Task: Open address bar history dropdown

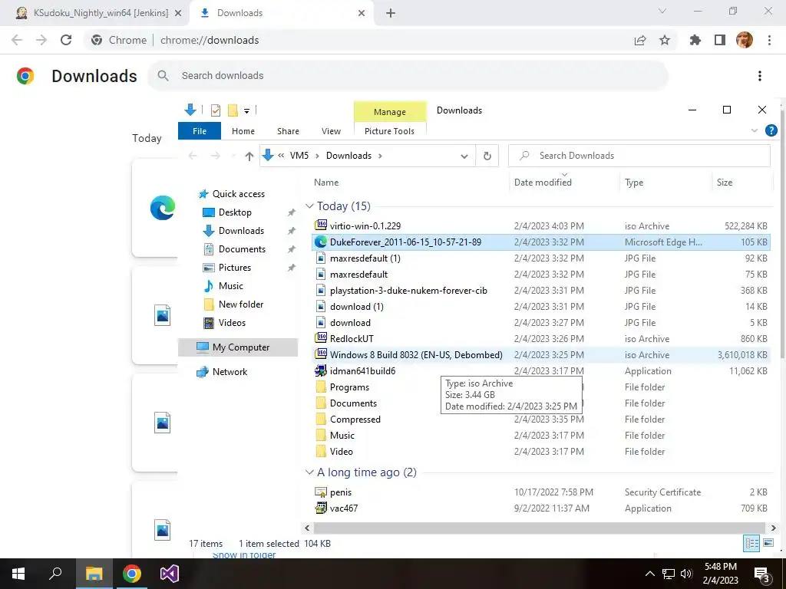Action: coord(464,156)
